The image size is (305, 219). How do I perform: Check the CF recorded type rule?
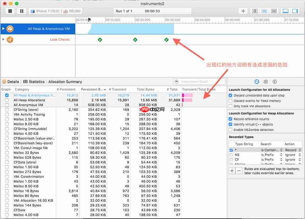coord(231,160)
